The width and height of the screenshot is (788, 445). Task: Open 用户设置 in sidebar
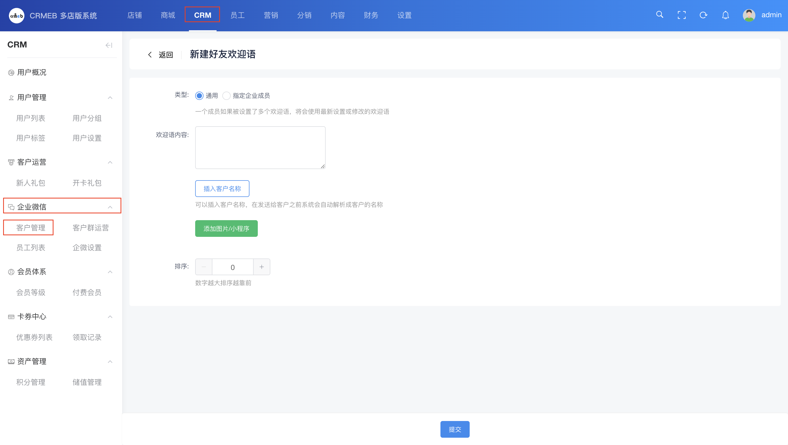pos(87,138)
